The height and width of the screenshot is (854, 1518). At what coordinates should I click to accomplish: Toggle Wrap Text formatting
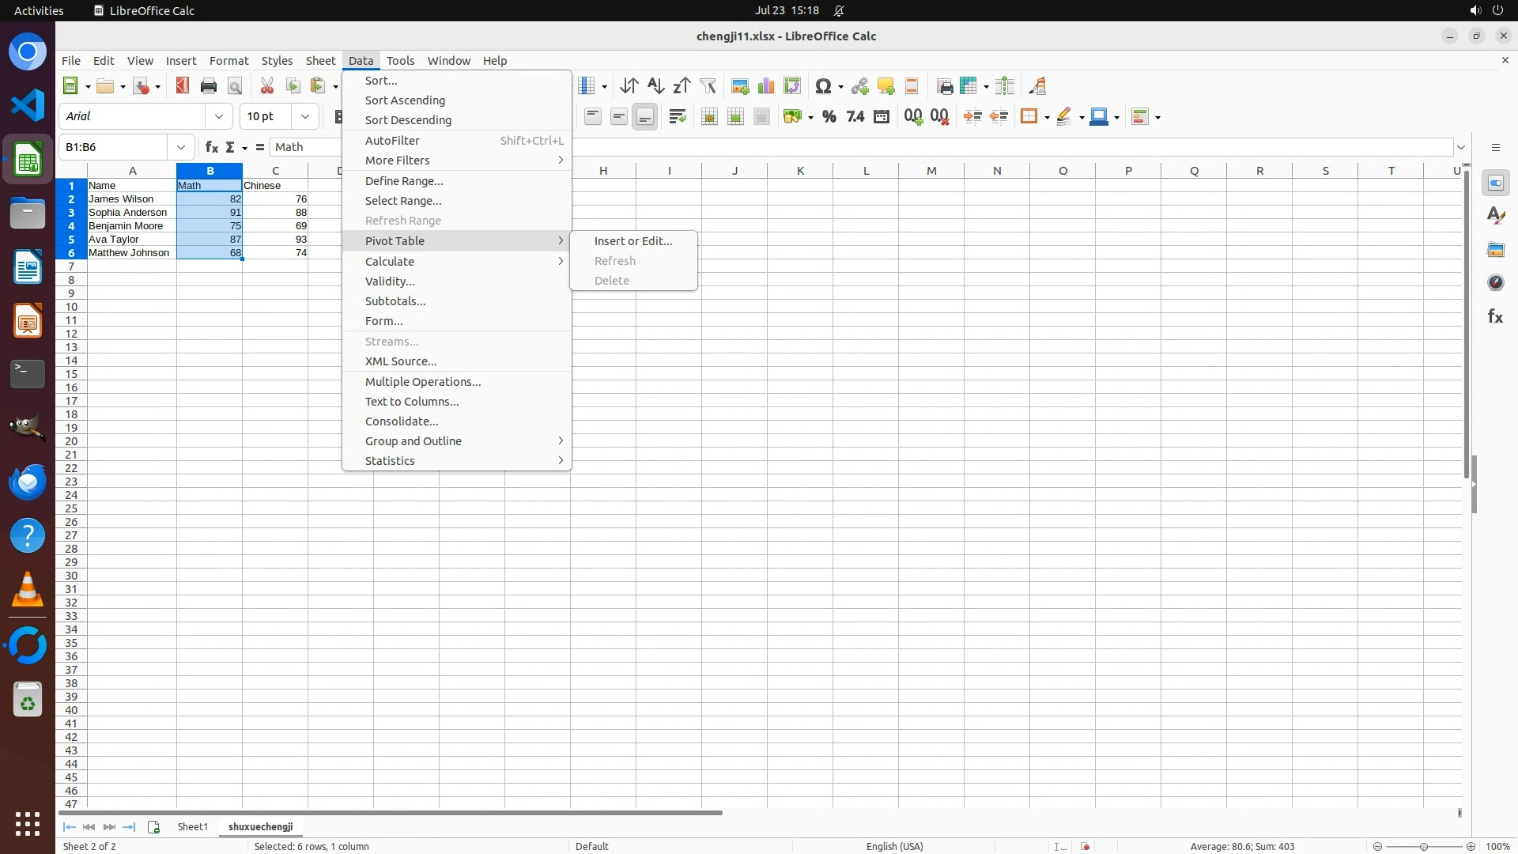[678, 117]
